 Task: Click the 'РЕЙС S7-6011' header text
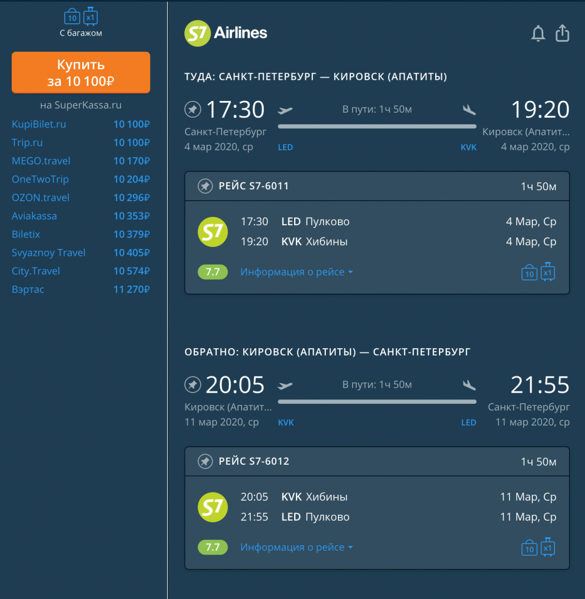click(254, 186)
